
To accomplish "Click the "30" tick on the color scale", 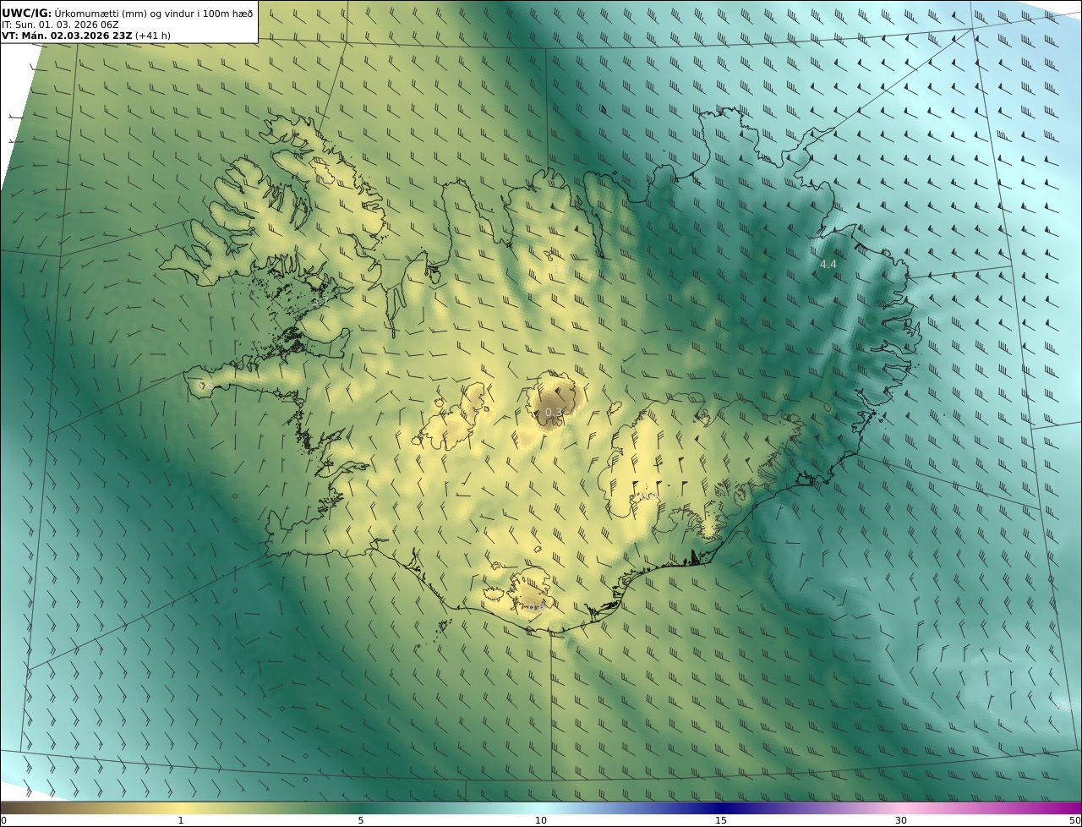I will (x=901, y=820).
